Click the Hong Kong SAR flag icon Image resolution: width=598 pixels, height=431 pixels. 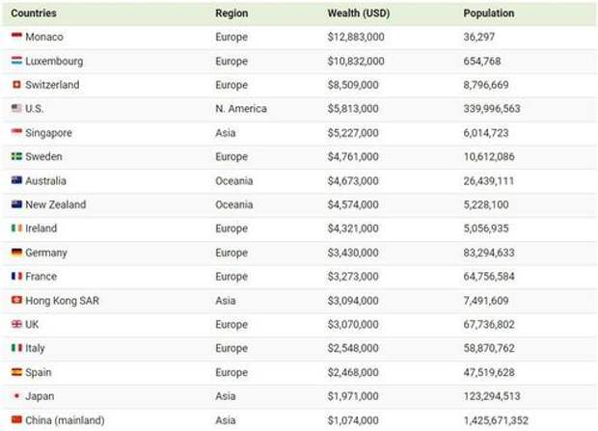(16, 300)
